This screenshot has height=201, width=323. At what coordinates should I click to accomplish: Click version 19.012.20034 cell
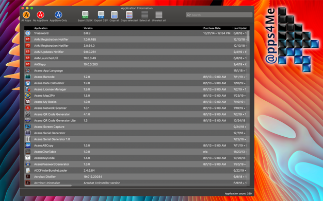click(93, 176)
